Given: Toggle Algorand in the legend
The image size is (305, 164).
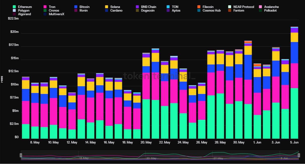Looking at the screenshot, I should pos(22,14).
